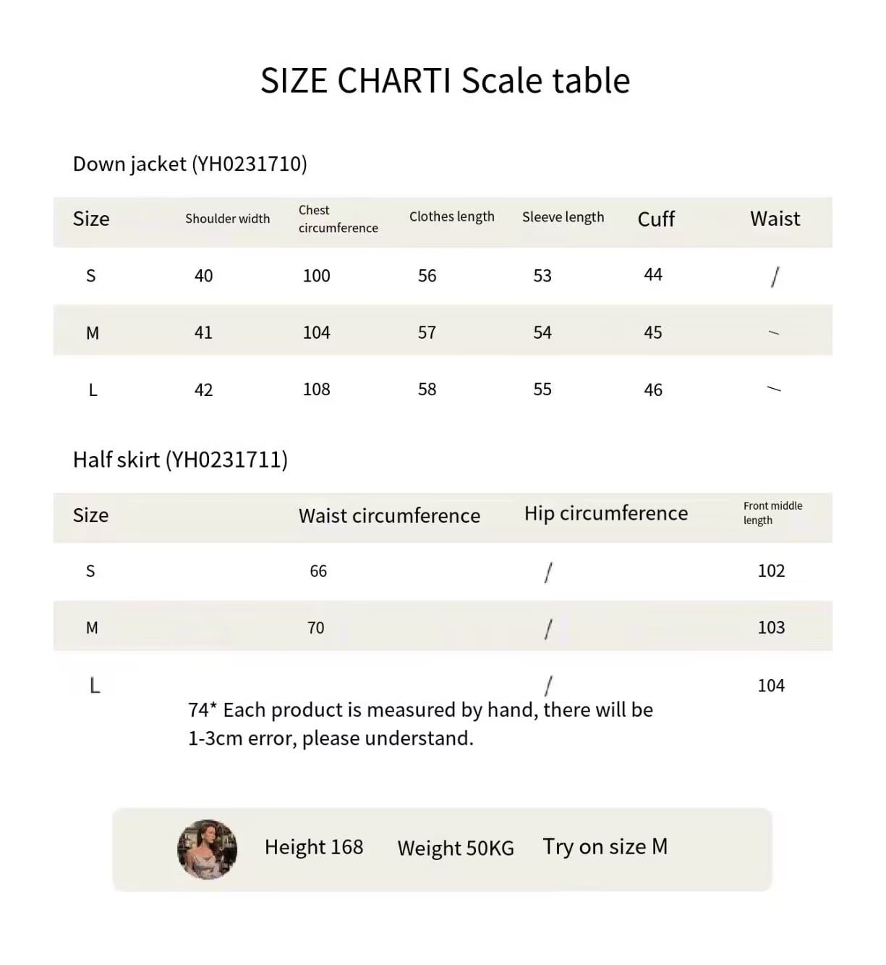
Task: Click the model photo thumbnail
Action: (208, 849)
